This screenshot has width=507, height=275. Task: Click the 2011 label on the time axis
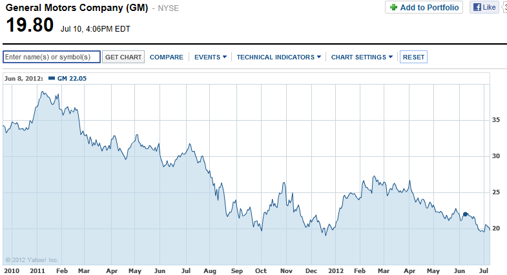[x=37, y=270]
